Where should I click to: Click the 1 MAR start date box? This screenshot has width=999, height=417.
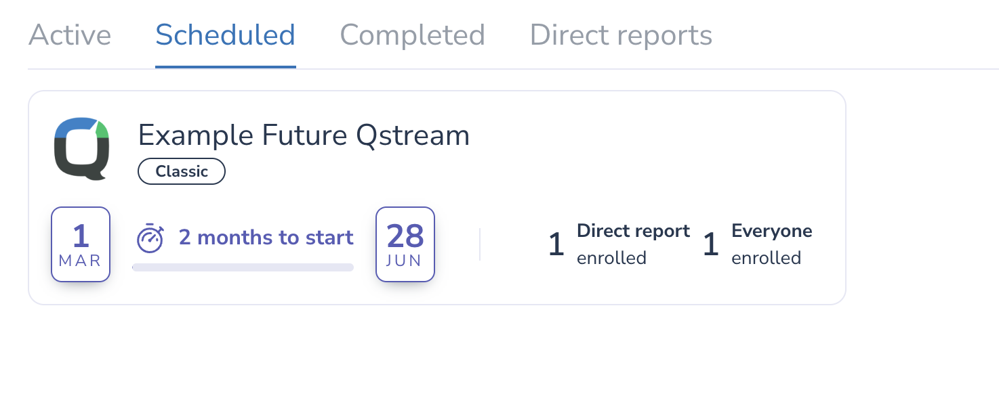(x=81, y=244)
